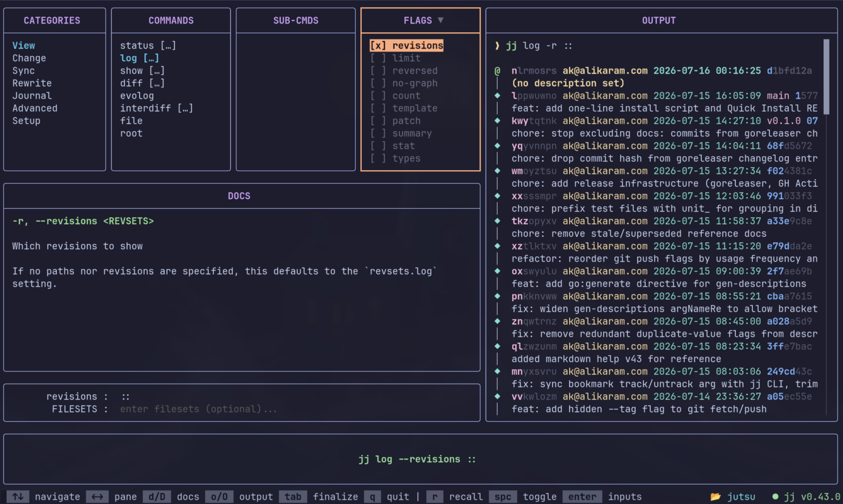The height and width of the screenshot is (504, 843).
Task: Click the diamond node for commit xxsssmpr
Action: [497, 196]
